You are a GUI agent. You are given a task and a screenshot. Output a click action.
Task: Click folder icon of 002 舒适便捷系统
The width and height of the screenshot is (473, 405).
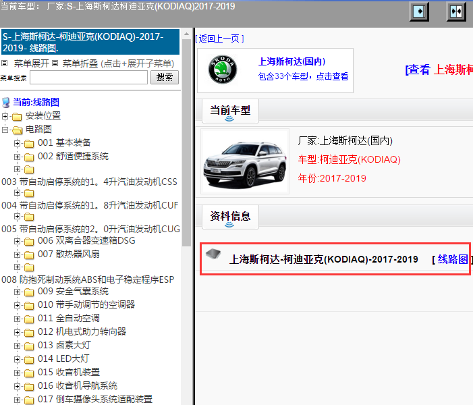click(29, 157)
